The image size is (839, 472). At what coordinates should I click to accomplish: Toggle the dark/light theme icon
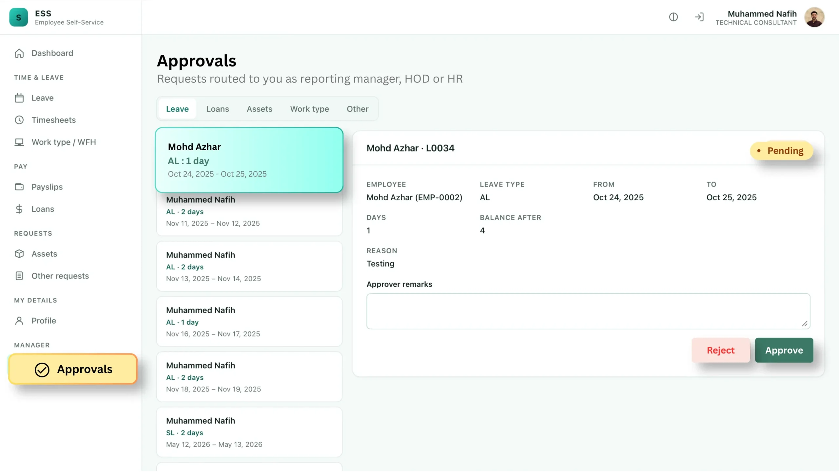[673, 17]
